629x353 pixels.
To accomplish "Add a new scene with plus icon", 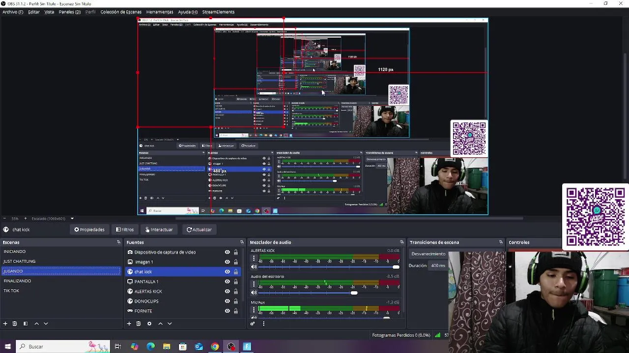I will [x=5, y=324].
